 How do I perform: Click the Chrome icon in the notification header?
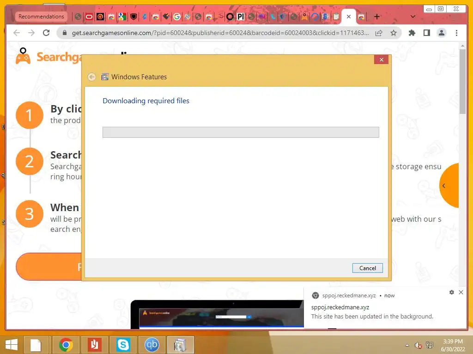pos(315,295)
